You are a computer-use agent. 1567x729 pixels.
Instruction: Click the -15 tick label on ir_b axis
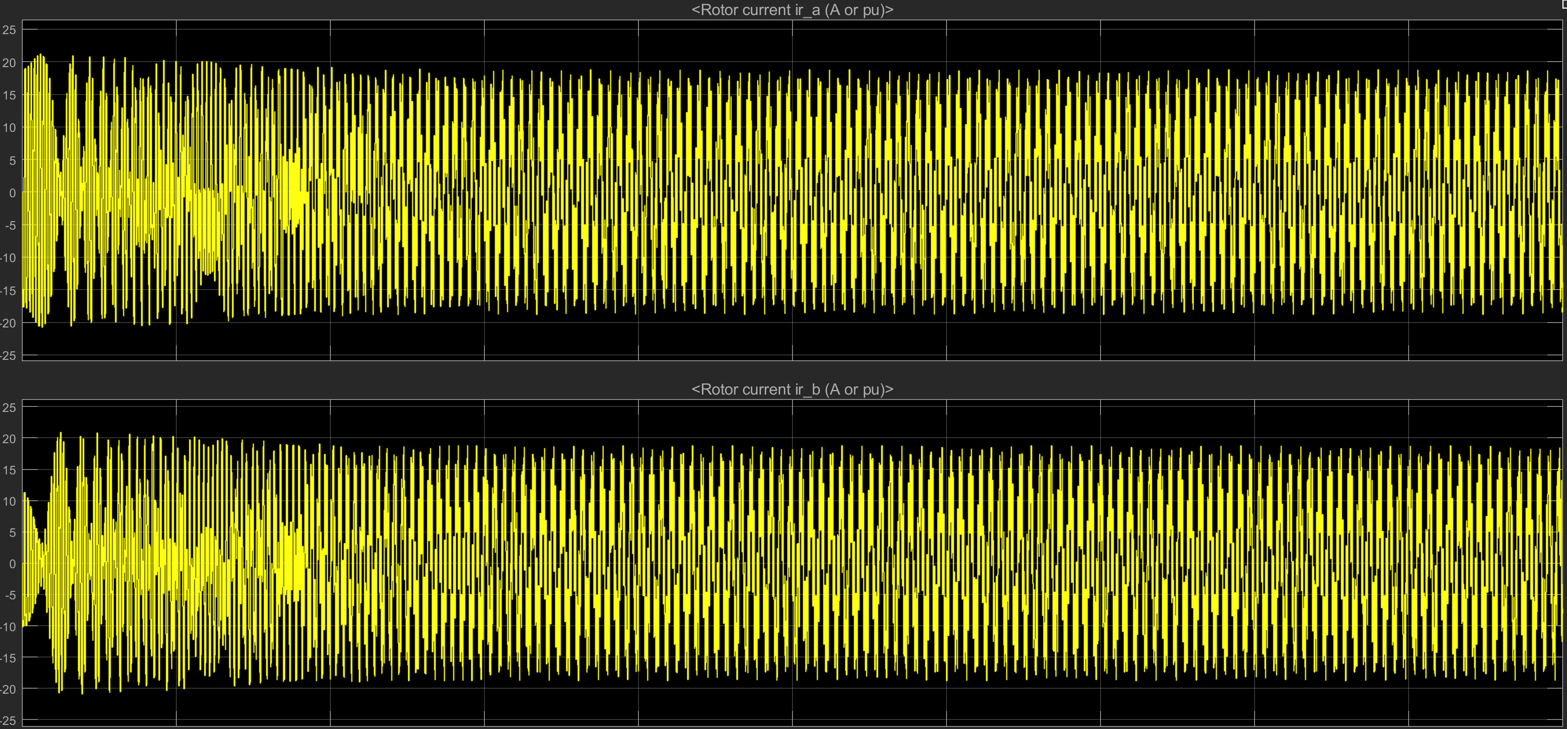(x=8, y=658)
